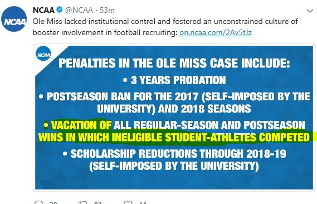This screenshot has height=204, width=317.
Task: Retweet using the retweet arrows icon
Action: [82, 202]
